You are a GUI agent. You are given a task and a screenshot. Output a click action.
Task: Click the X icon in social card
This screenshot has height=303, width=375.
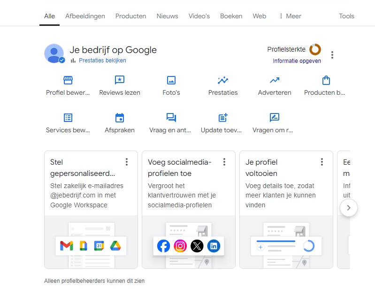(197, 246)
